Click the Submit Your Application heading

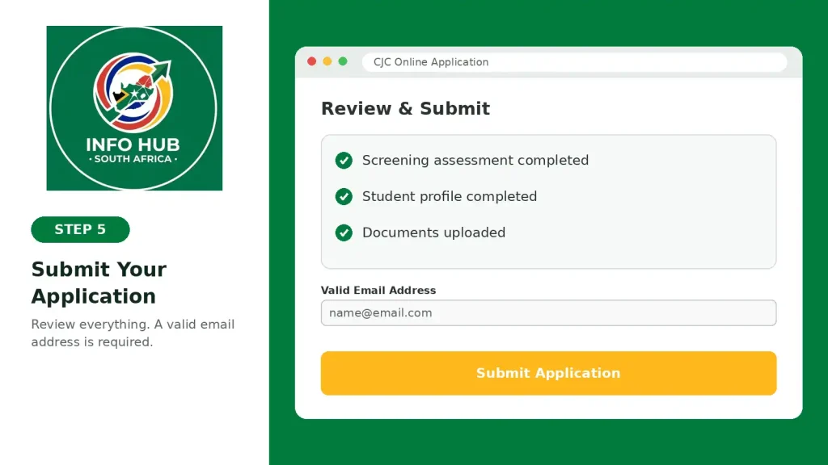coord(99,283)
